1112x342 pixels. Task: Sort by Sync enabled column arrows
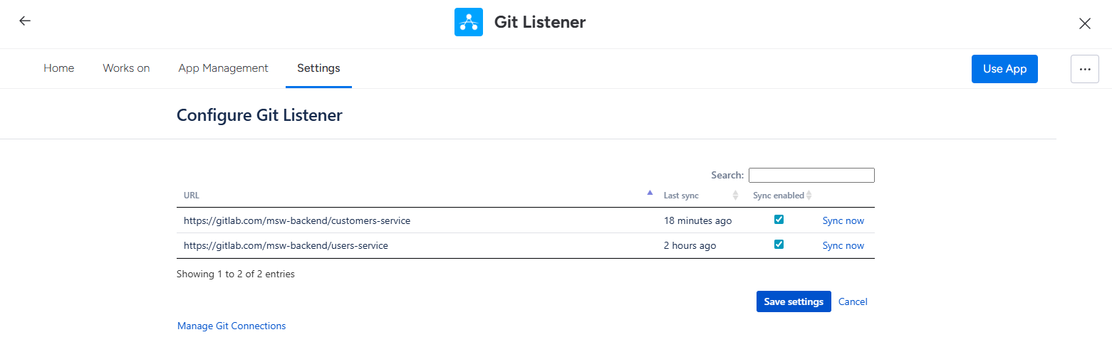[x=809, y=196]
